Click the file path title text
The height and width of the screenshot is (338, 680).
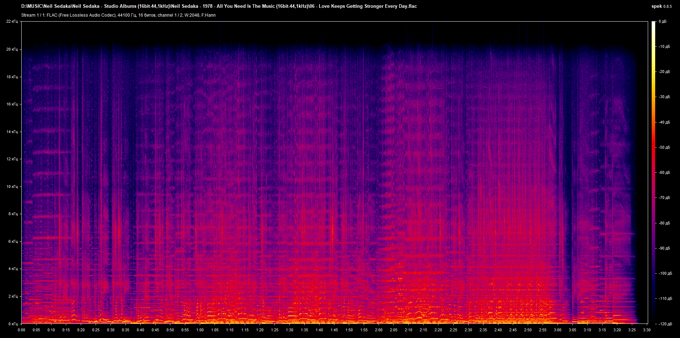[219, 6]
